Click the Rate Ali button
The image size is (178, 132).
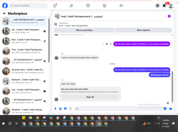[x=90, y=97]
